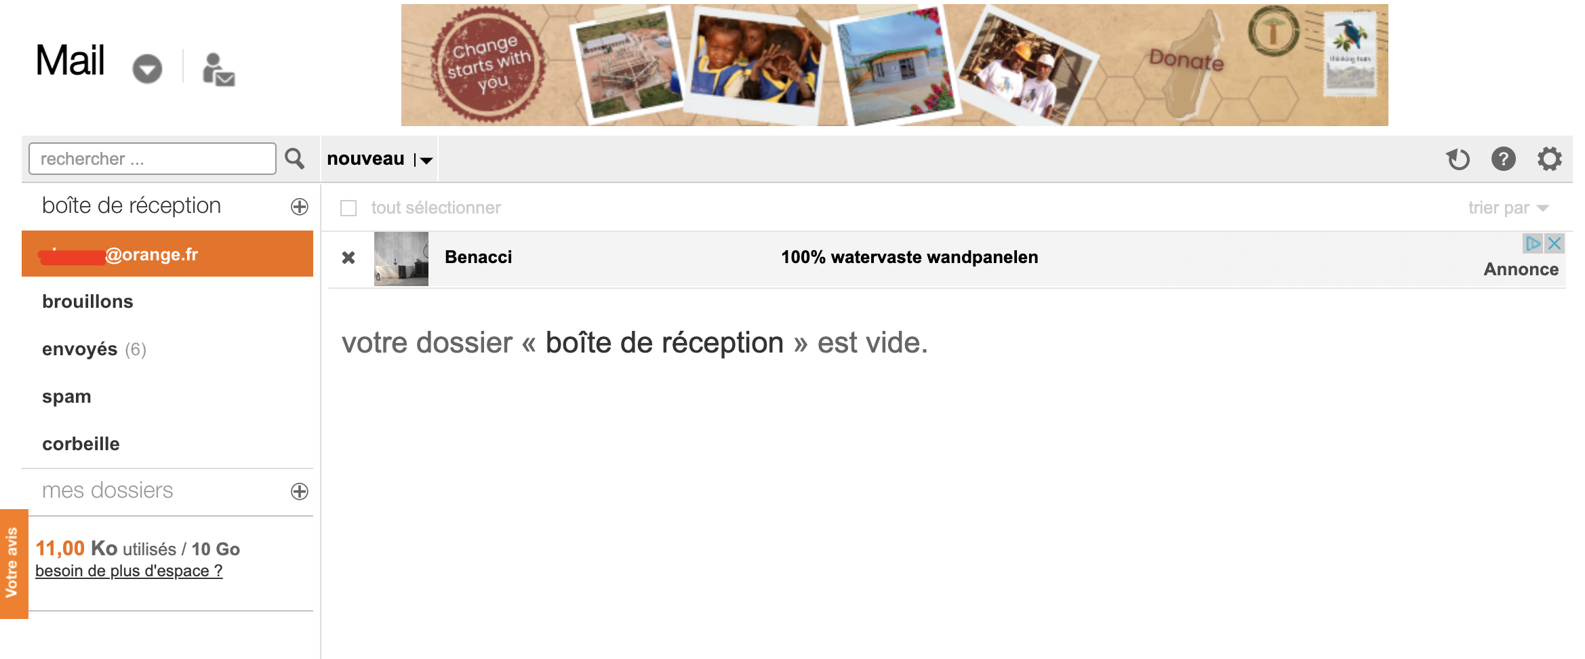Close the Annonce ad with the blue X
Viewport: 1585px width, 659px height.
click(1554, 243)
